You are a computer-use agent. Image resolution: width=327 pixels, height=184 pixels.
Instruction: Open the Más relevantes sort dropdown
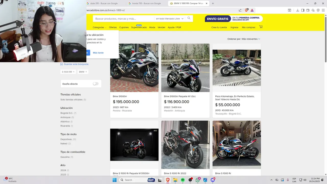point(251,39)
